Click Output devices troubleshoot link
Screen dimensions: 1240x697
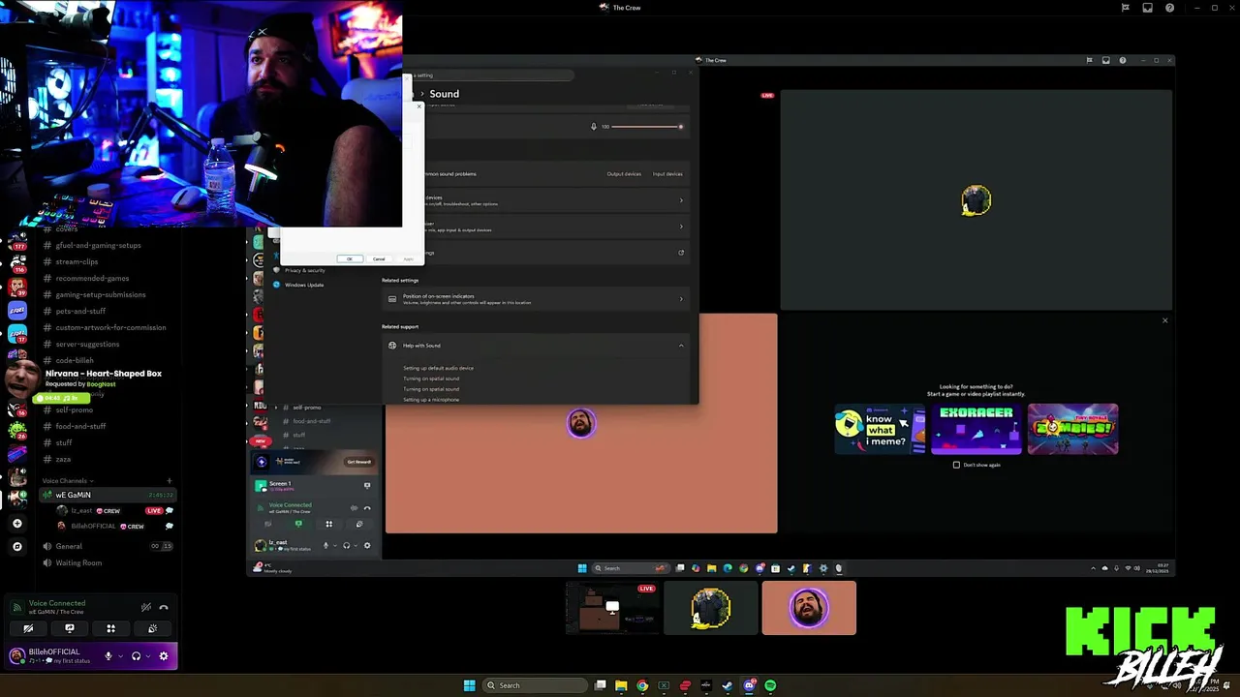624,174
